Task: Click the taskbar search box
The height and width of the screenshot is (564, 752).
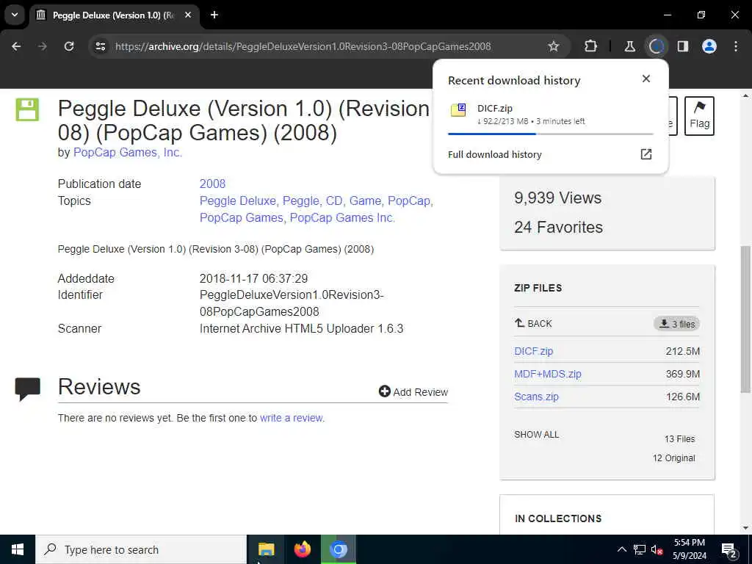Action: [x=141, y=549]
